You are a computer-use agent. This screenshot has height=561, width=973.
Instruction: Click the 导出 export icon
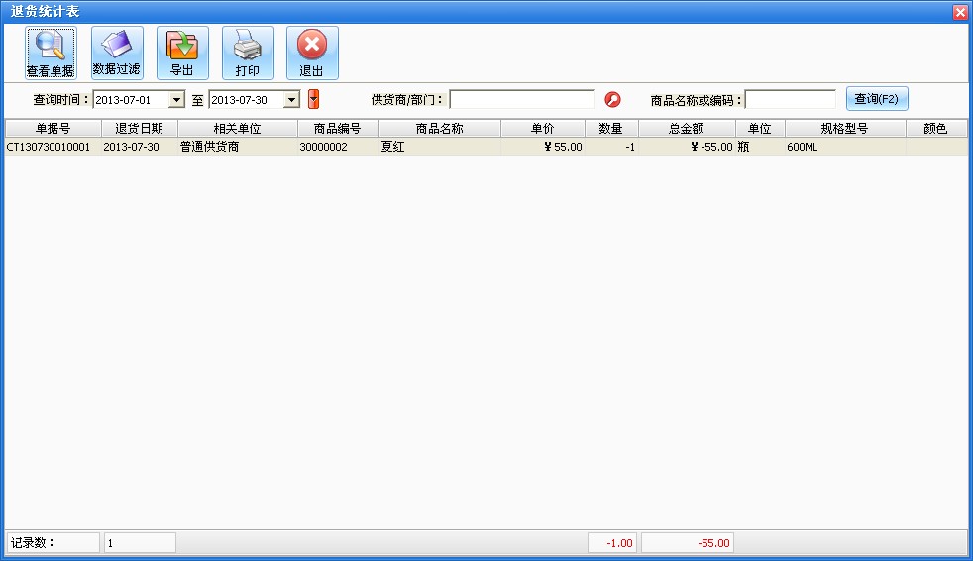[182, 53]
